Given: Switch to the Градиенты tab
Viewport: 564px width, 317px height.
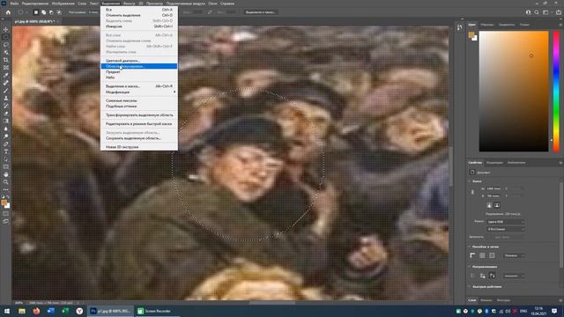Looking at the screenshot, I should pos(507,25).
